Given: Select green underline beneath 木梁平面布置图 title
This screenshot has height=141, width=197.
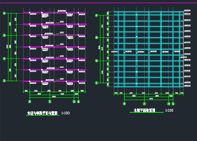Looking at the screenshot, I should (x=147, y=112).
